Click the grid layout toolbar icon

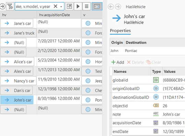coord(69,6)
